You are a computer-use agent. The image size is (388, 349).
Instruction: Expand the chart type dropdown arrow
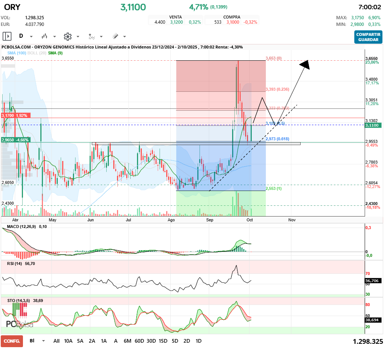[x=54, y=37]
